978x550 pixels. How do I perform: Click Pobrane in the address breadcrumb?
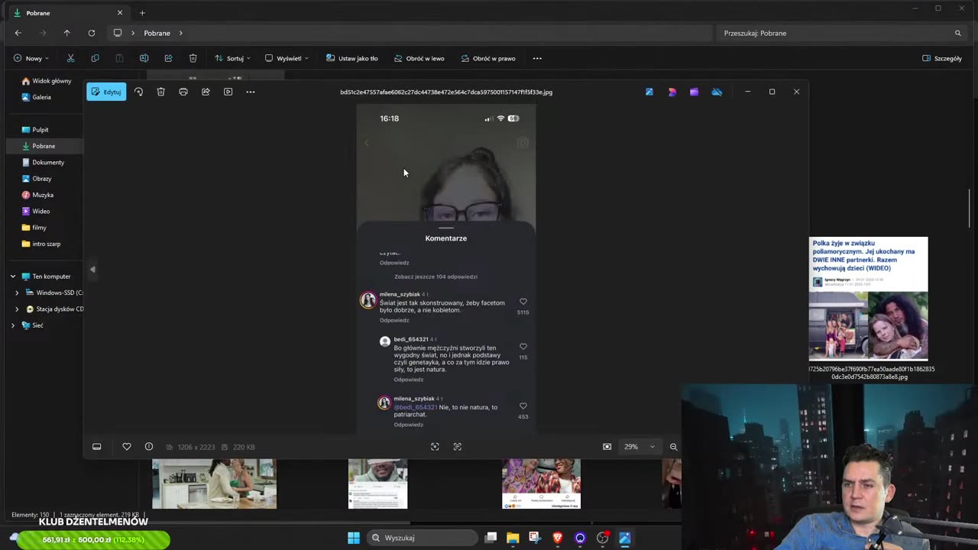coord(157,33)
